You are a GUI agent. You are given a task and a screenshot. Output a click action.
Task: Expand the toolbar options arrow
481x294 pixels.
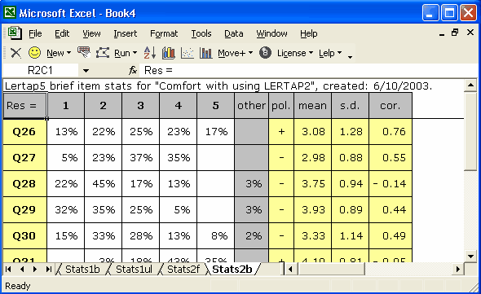click(350, 56)
